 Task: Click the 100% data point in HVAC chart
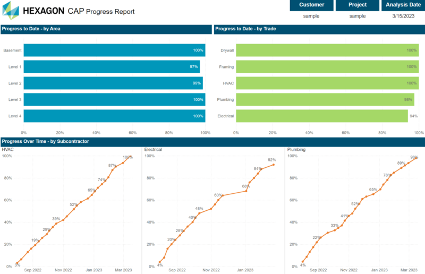(x=131, y=158)
